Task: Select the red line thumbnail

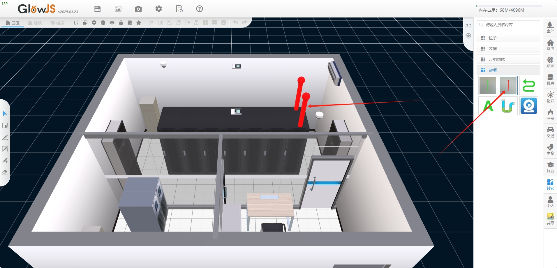Action: tap(508, 85)
